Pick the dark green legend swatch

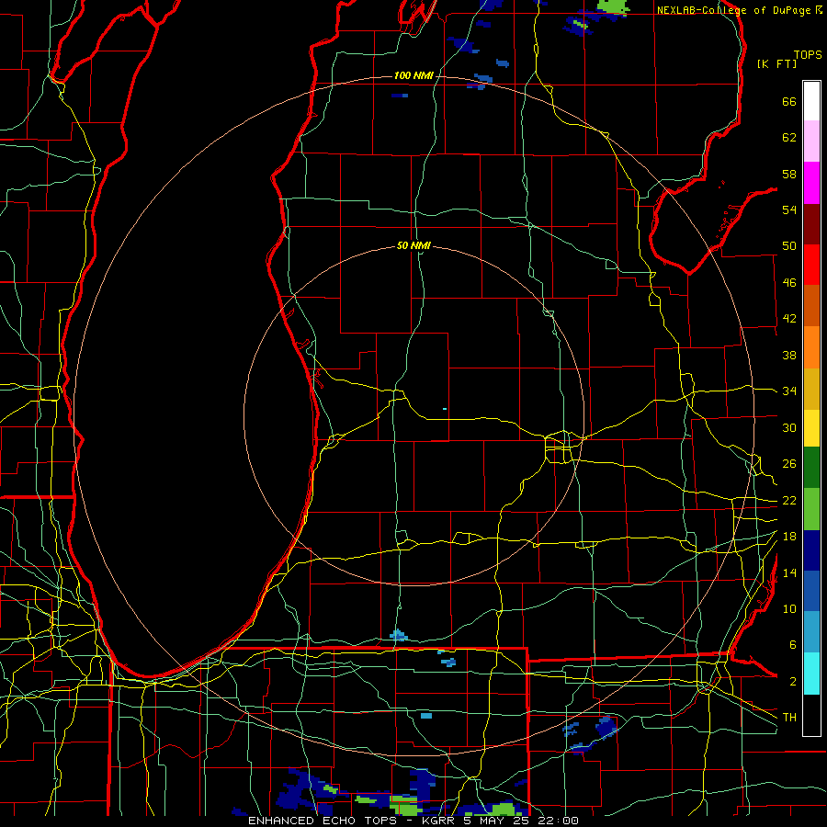pos(811,468)
